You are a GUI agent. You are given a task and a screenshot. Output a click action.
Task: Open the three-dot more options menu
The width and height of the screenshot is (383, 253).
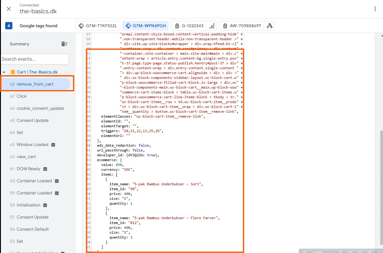[x=375, y=9]
